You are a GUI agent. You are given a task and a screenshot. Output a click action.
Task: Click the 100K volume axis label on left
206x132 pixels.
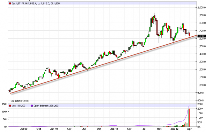coord(5,112)
